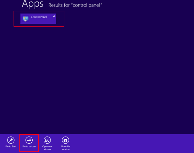The height and width of the screenshot is (153, 194).
Task: Click the Pin to Start icon
Action: pyautogui.click(x=11, y=140)
